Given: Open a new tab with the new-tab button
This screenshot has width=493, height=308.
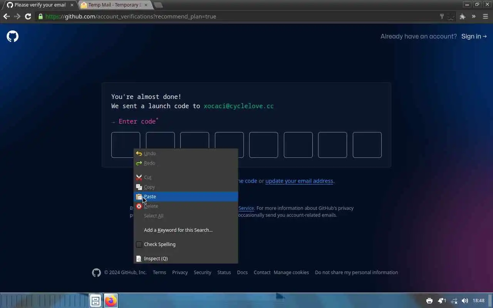Looking at the screenshot, I should click(x=158, y=5).
